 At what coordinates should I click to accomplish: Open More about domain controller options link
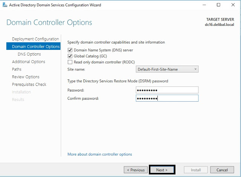[99, 154]
